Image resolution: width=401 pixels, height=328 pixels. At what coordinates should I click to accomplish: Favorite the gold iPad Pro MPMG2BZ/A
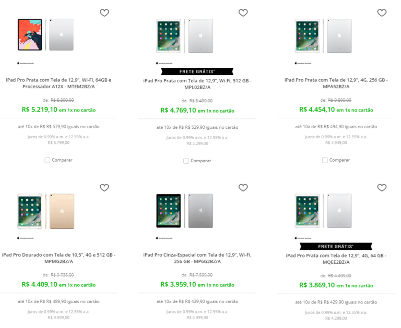pos(104,188)
